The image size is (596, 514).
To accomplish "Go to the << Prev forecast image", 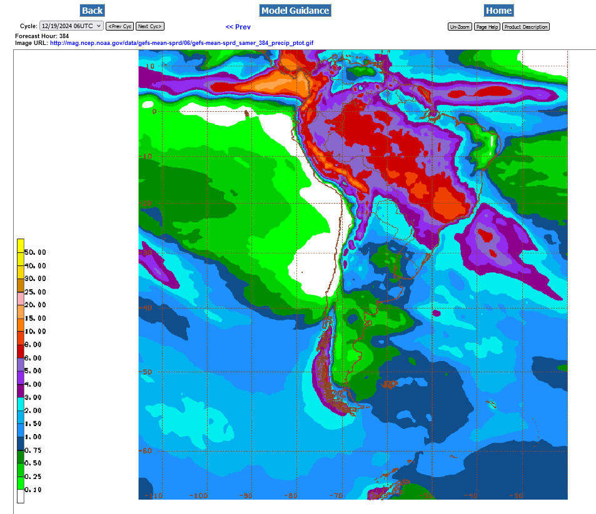I will tap(238, 27).
